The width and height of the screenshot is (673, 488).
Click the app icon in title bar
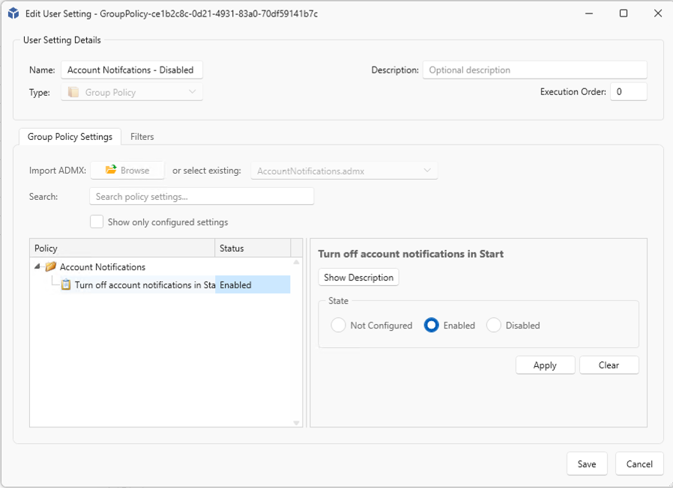13,13
